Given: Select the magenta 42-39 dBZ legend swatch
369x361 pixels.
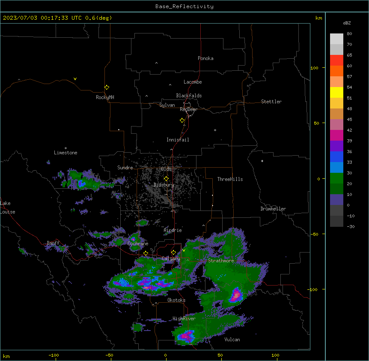Looking at the screenshot, I should click(x=336, y=135).
